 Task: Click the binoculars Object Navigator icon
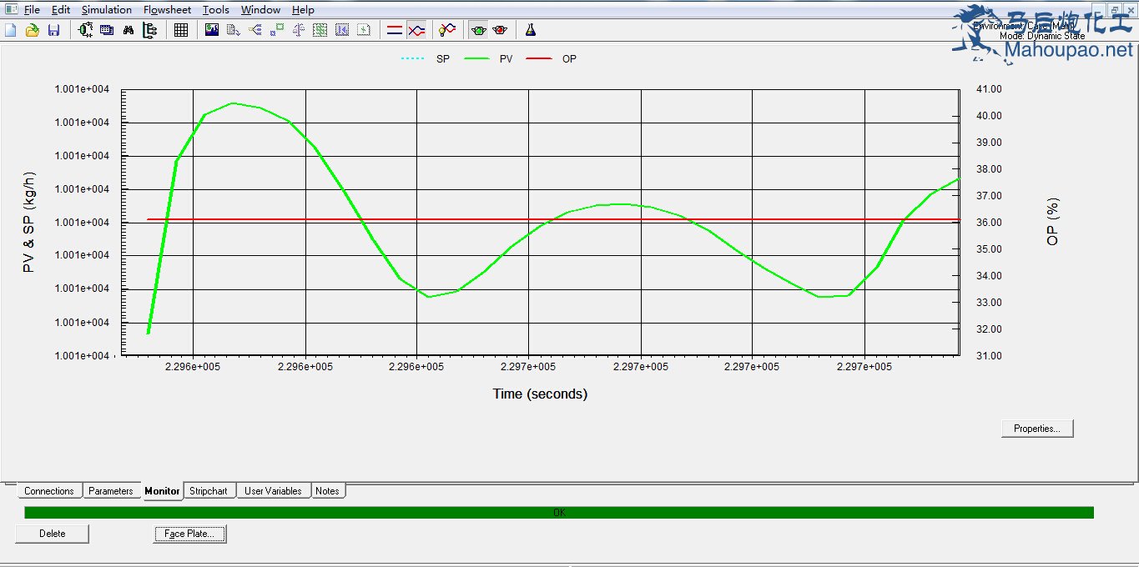[129, 30]
